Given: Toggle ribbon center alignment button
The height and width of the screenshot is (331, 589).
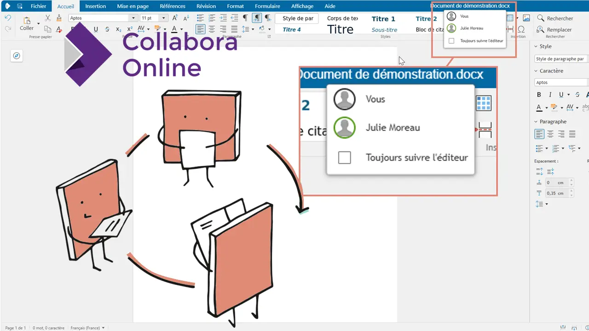Looking at the screenshot, I should (x=212, y=29).
